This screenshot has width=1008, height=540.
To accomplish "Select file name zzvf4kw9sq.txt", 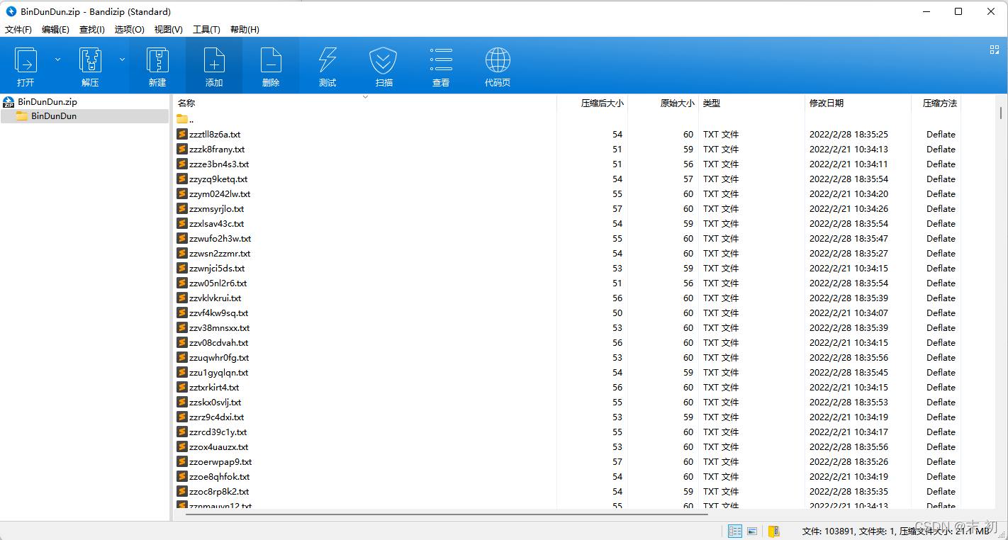I will pyautogui.click(x=219, y=313).
